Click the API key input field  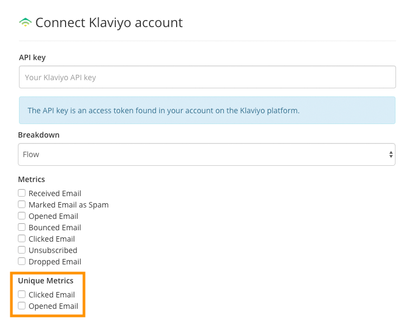click(207, 77)
